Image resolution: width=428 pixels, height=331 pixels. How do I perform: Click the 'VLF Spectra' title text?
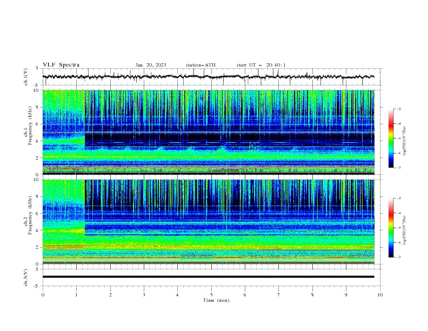[61, 65]
